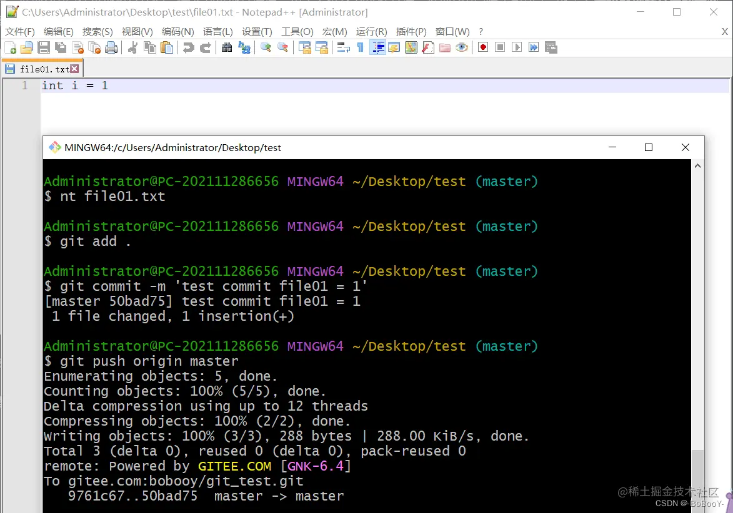The width and height of the screenshot is (733, 513).
Task: Open the 编辑(E) menu
Action: [59, 32]
